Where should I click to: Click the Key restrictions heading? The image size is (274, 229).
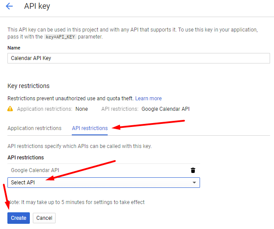point(28,86)
